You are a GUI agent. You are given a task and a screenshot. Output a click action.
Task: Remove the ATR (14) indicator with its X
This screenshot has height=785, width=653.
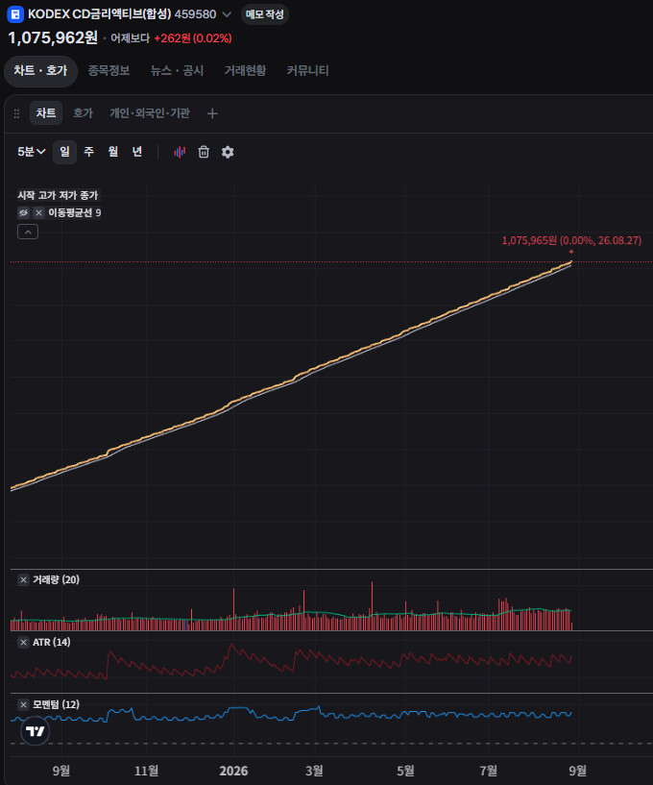[x=23, y=643]
